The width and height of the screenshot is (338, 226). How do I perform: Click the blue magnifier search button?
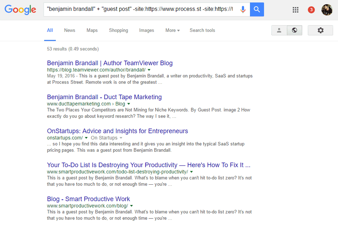pyautogui.click(x=257, y=9)
